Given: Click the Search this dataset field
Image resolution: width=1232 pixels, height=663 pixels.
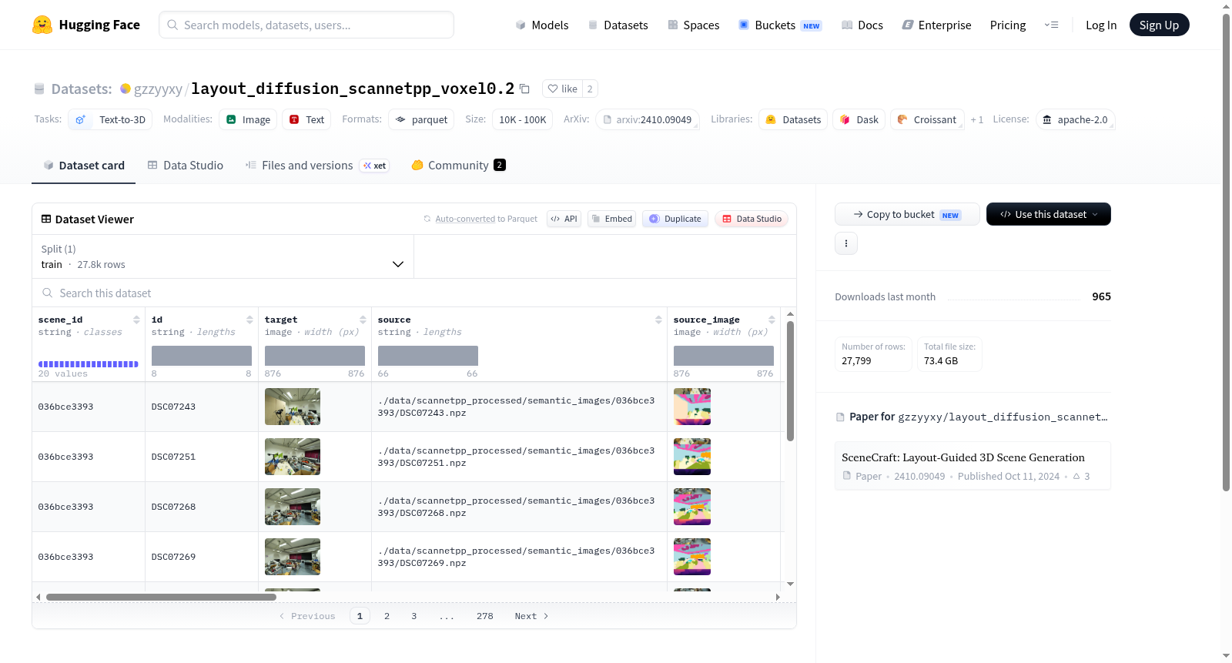Looking at the screenshot, I should (x=414, y=293).
